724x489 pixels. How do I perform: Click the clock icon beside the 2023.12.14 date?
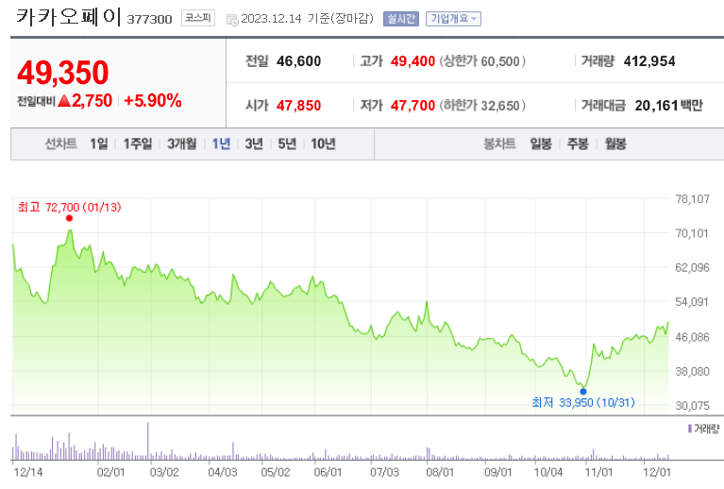coord(232,20)
